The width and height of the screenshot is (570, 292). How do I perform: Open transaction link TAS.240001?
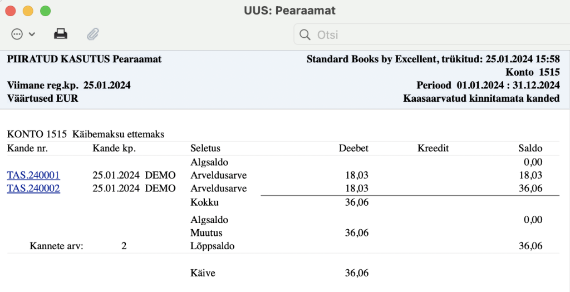point(33,175)
